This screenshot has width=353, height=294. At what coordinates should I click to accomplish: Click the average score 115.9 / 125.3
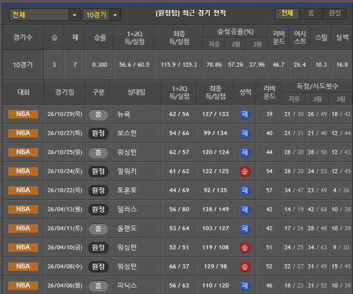point(179,65)
